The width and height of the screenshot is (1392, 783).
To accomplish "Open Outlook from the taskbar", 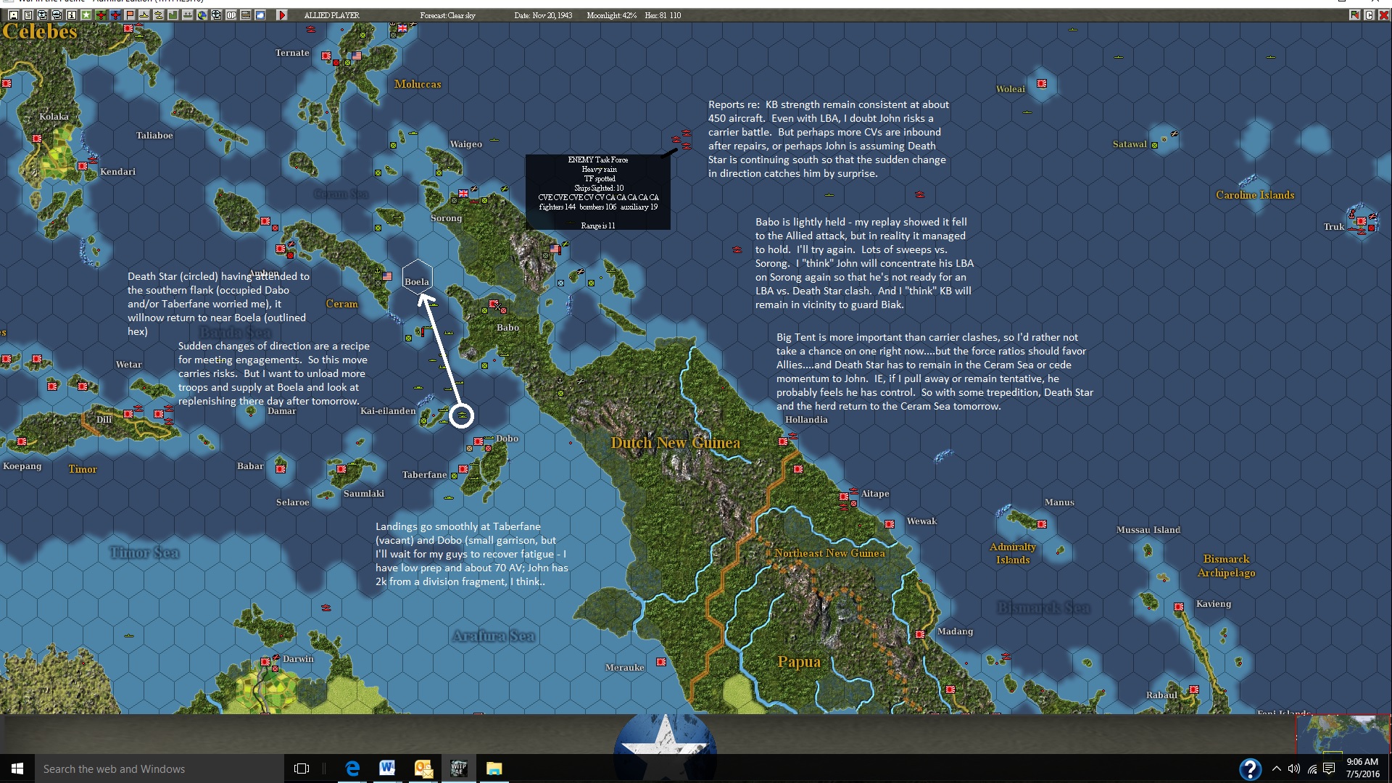I will click(x=423, y=768).
